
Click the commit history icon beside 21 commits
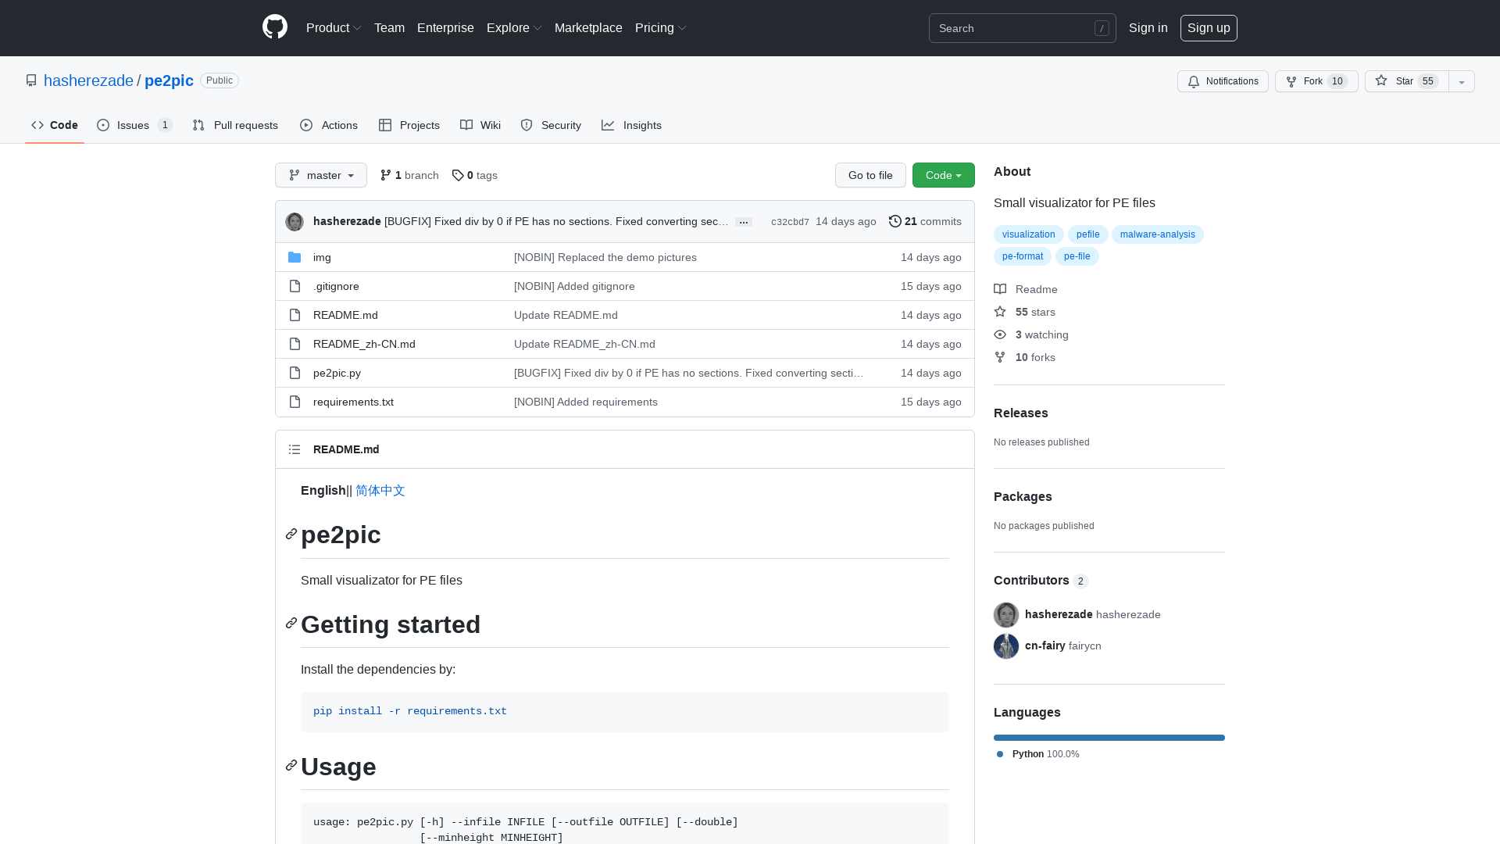tap(895, 221)
